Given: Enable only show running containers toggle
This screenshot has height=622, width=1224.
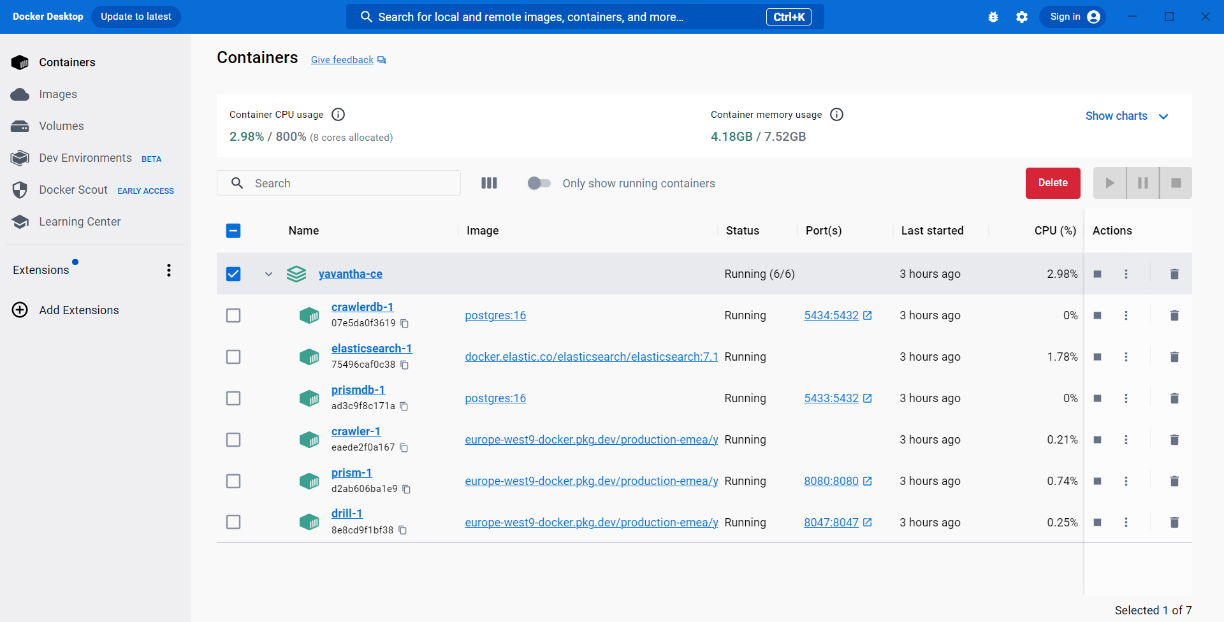Looking at the screenshot, I should coord(539,184).
